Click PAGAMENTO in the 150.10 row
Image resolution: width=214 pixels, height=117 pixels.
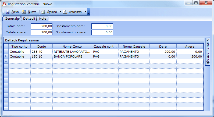(x=134, y=56)
